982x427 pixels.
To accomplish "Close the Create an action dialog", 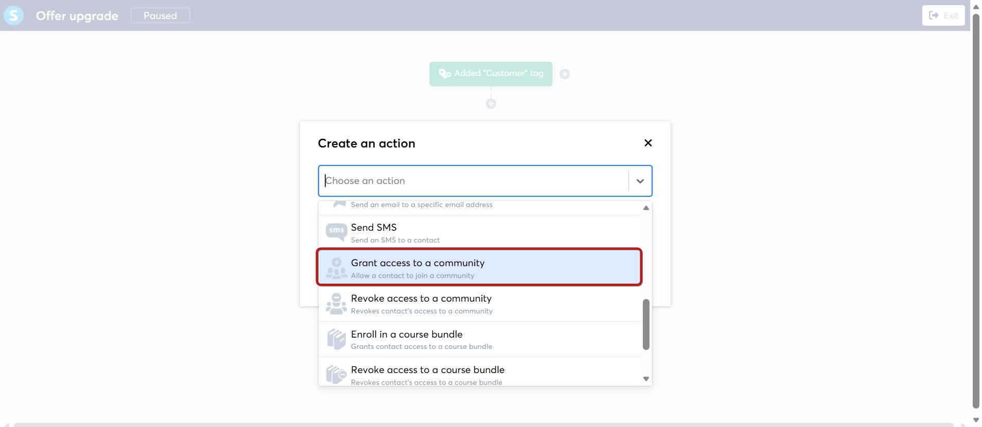I will pyautogui.click(x=648, y=143).
